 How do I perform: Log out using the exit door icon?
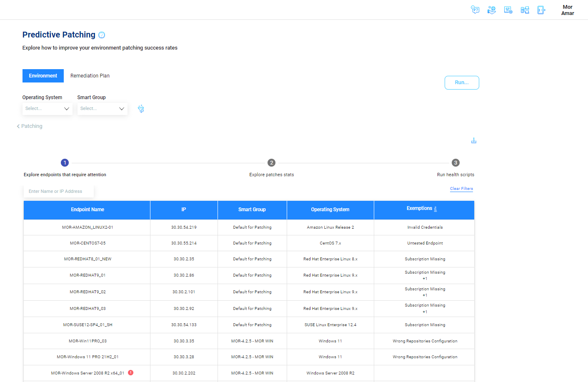click(541, 10)
